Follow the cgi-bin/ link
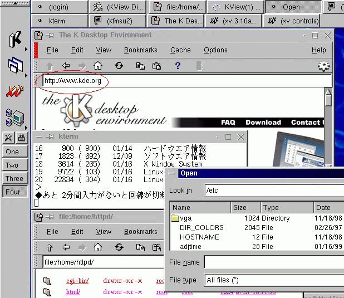 point(77,281)
